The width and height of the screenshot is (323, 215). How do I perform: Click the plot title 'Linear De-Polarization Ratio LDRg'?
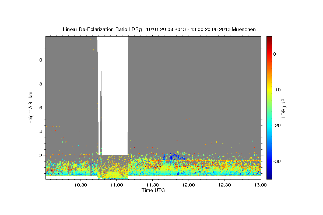click(102, 29)
